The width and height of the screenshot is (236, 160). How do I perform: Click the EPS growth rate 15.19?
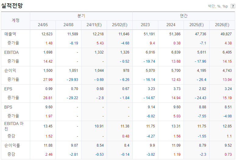click(227, 98)
